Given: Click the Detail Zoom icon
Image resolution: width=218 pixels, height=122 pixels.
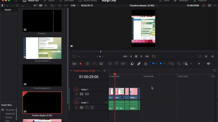Looking at the screenshot, I should pyautogui.click(x=179, y=64).
